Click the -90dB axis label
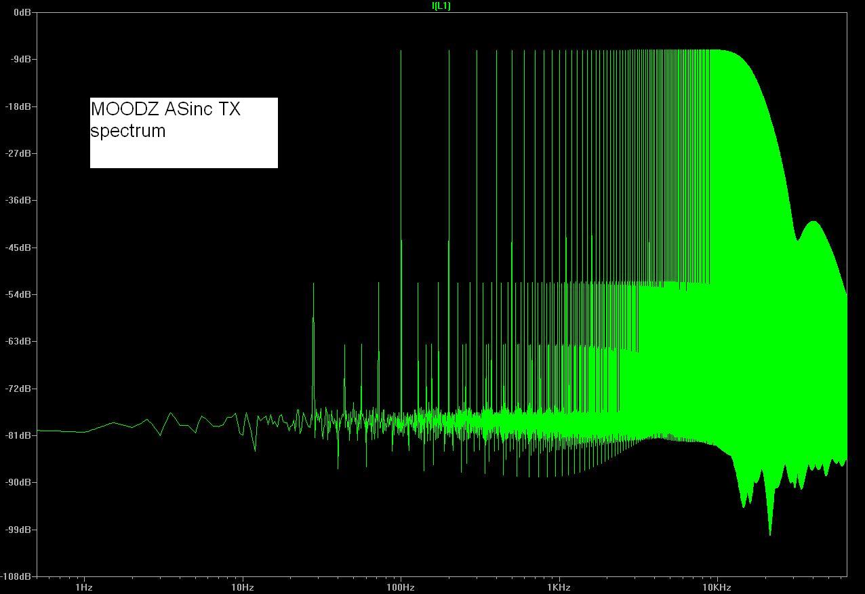 tap(18, 482)
